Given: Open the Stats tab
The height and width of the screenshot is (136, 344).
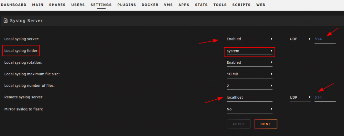Looking at the screenshot, I should pyautogui.click(x=201, y=5).
